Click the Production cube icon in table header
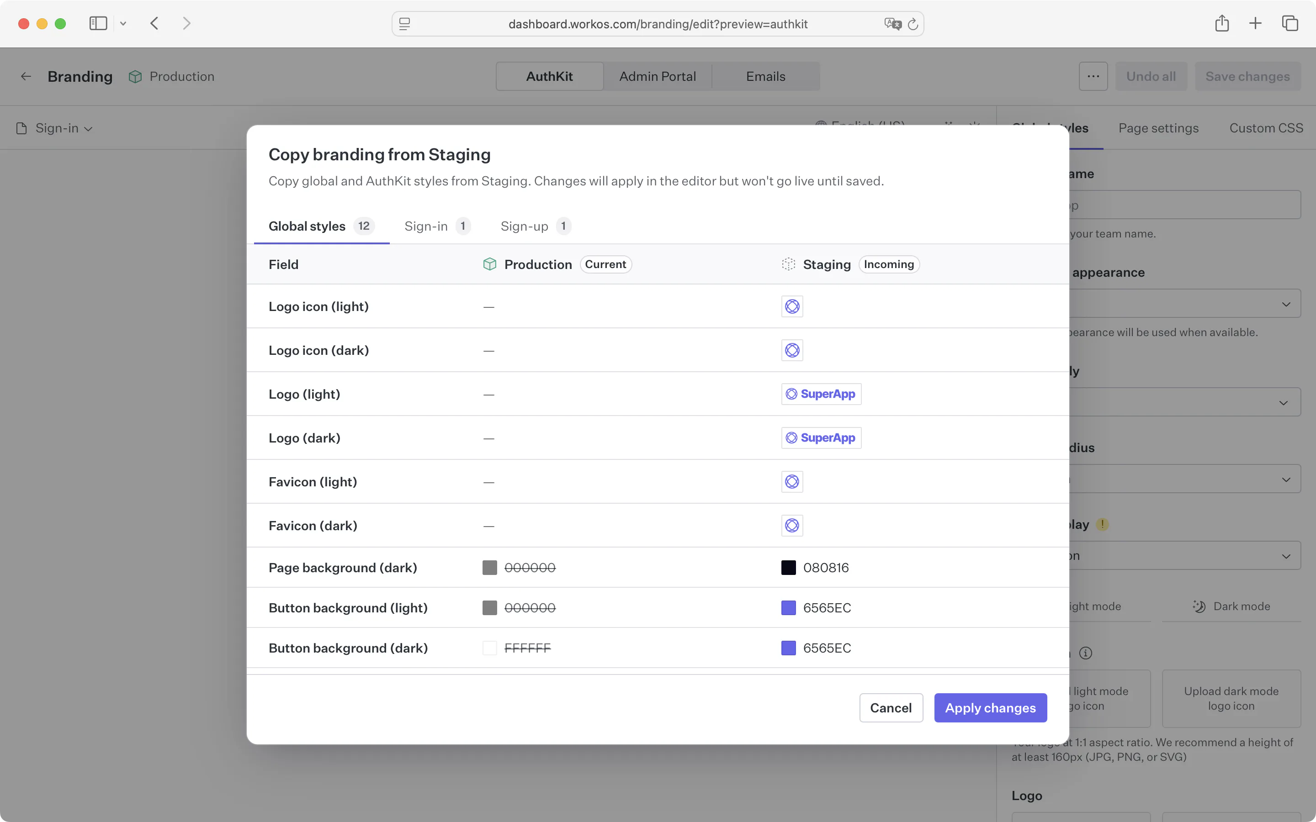Image resolution: width=1316 pixels, height=822 pixels. point(489,264)
